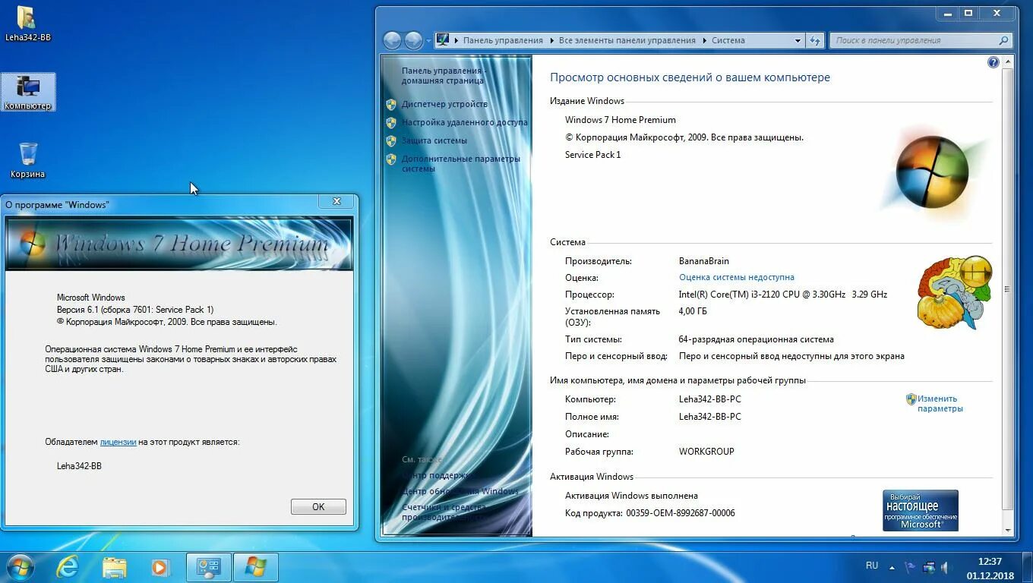The width and height of the screenshot is (1033, 583).
Task: Click the network tray icon
Action: click(928, 566)
